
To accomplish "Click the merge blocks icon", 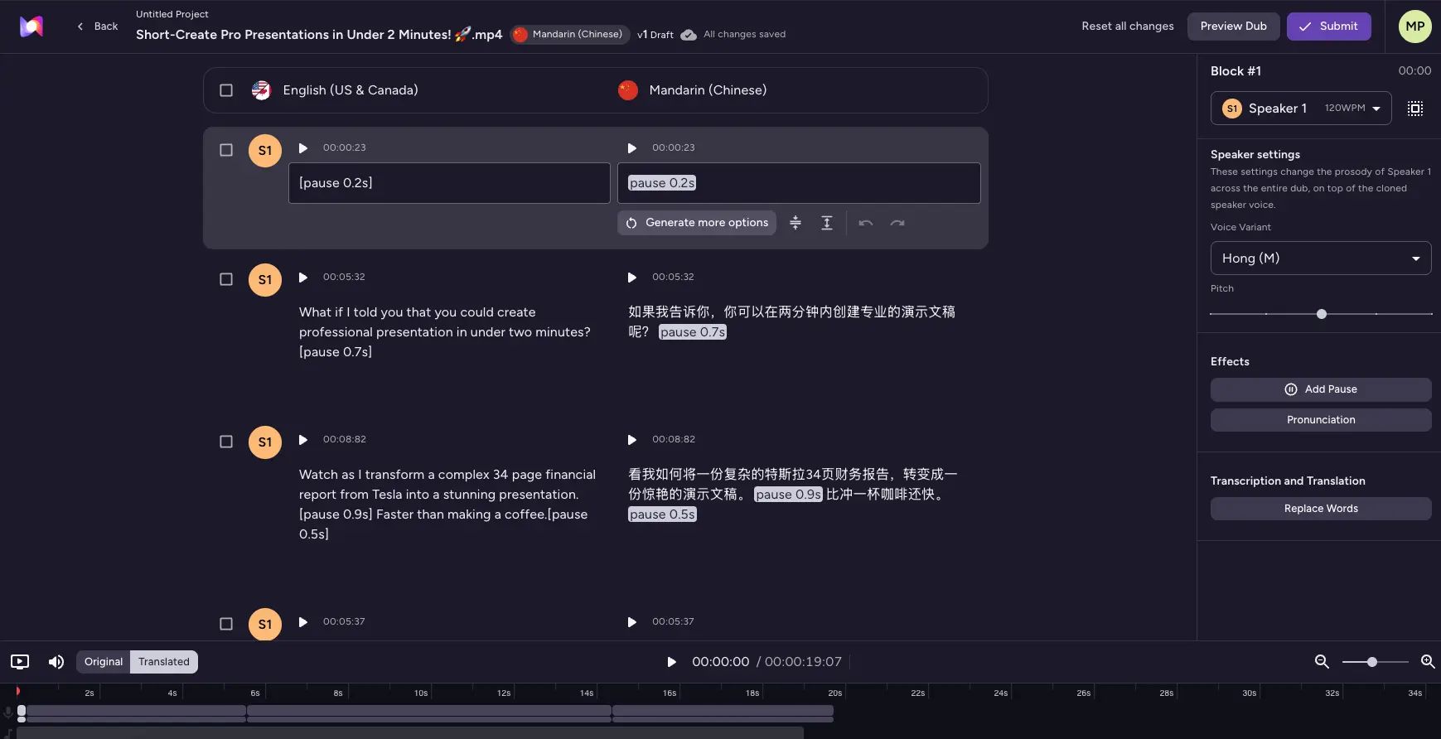I will (795, 223).
